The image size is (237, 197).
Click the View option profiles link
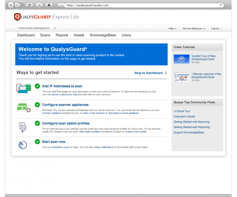click(x=89, y=132)
